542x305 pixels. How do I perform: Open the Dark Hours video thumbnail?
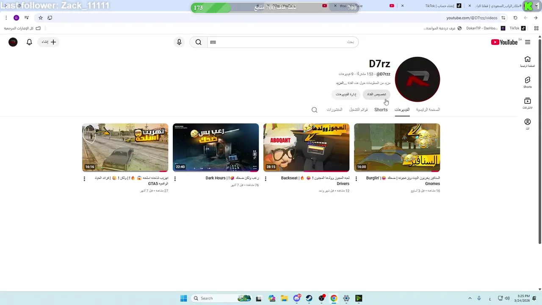tap(216, 147)
